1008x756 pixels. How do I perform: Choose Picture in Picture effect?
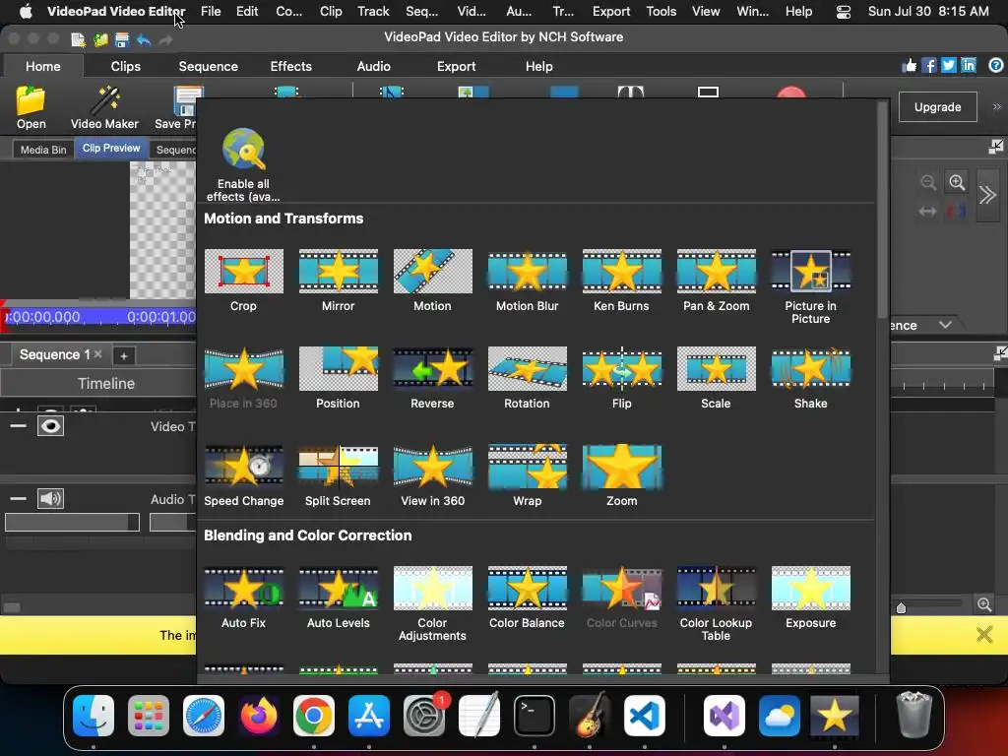coord(811,286)
